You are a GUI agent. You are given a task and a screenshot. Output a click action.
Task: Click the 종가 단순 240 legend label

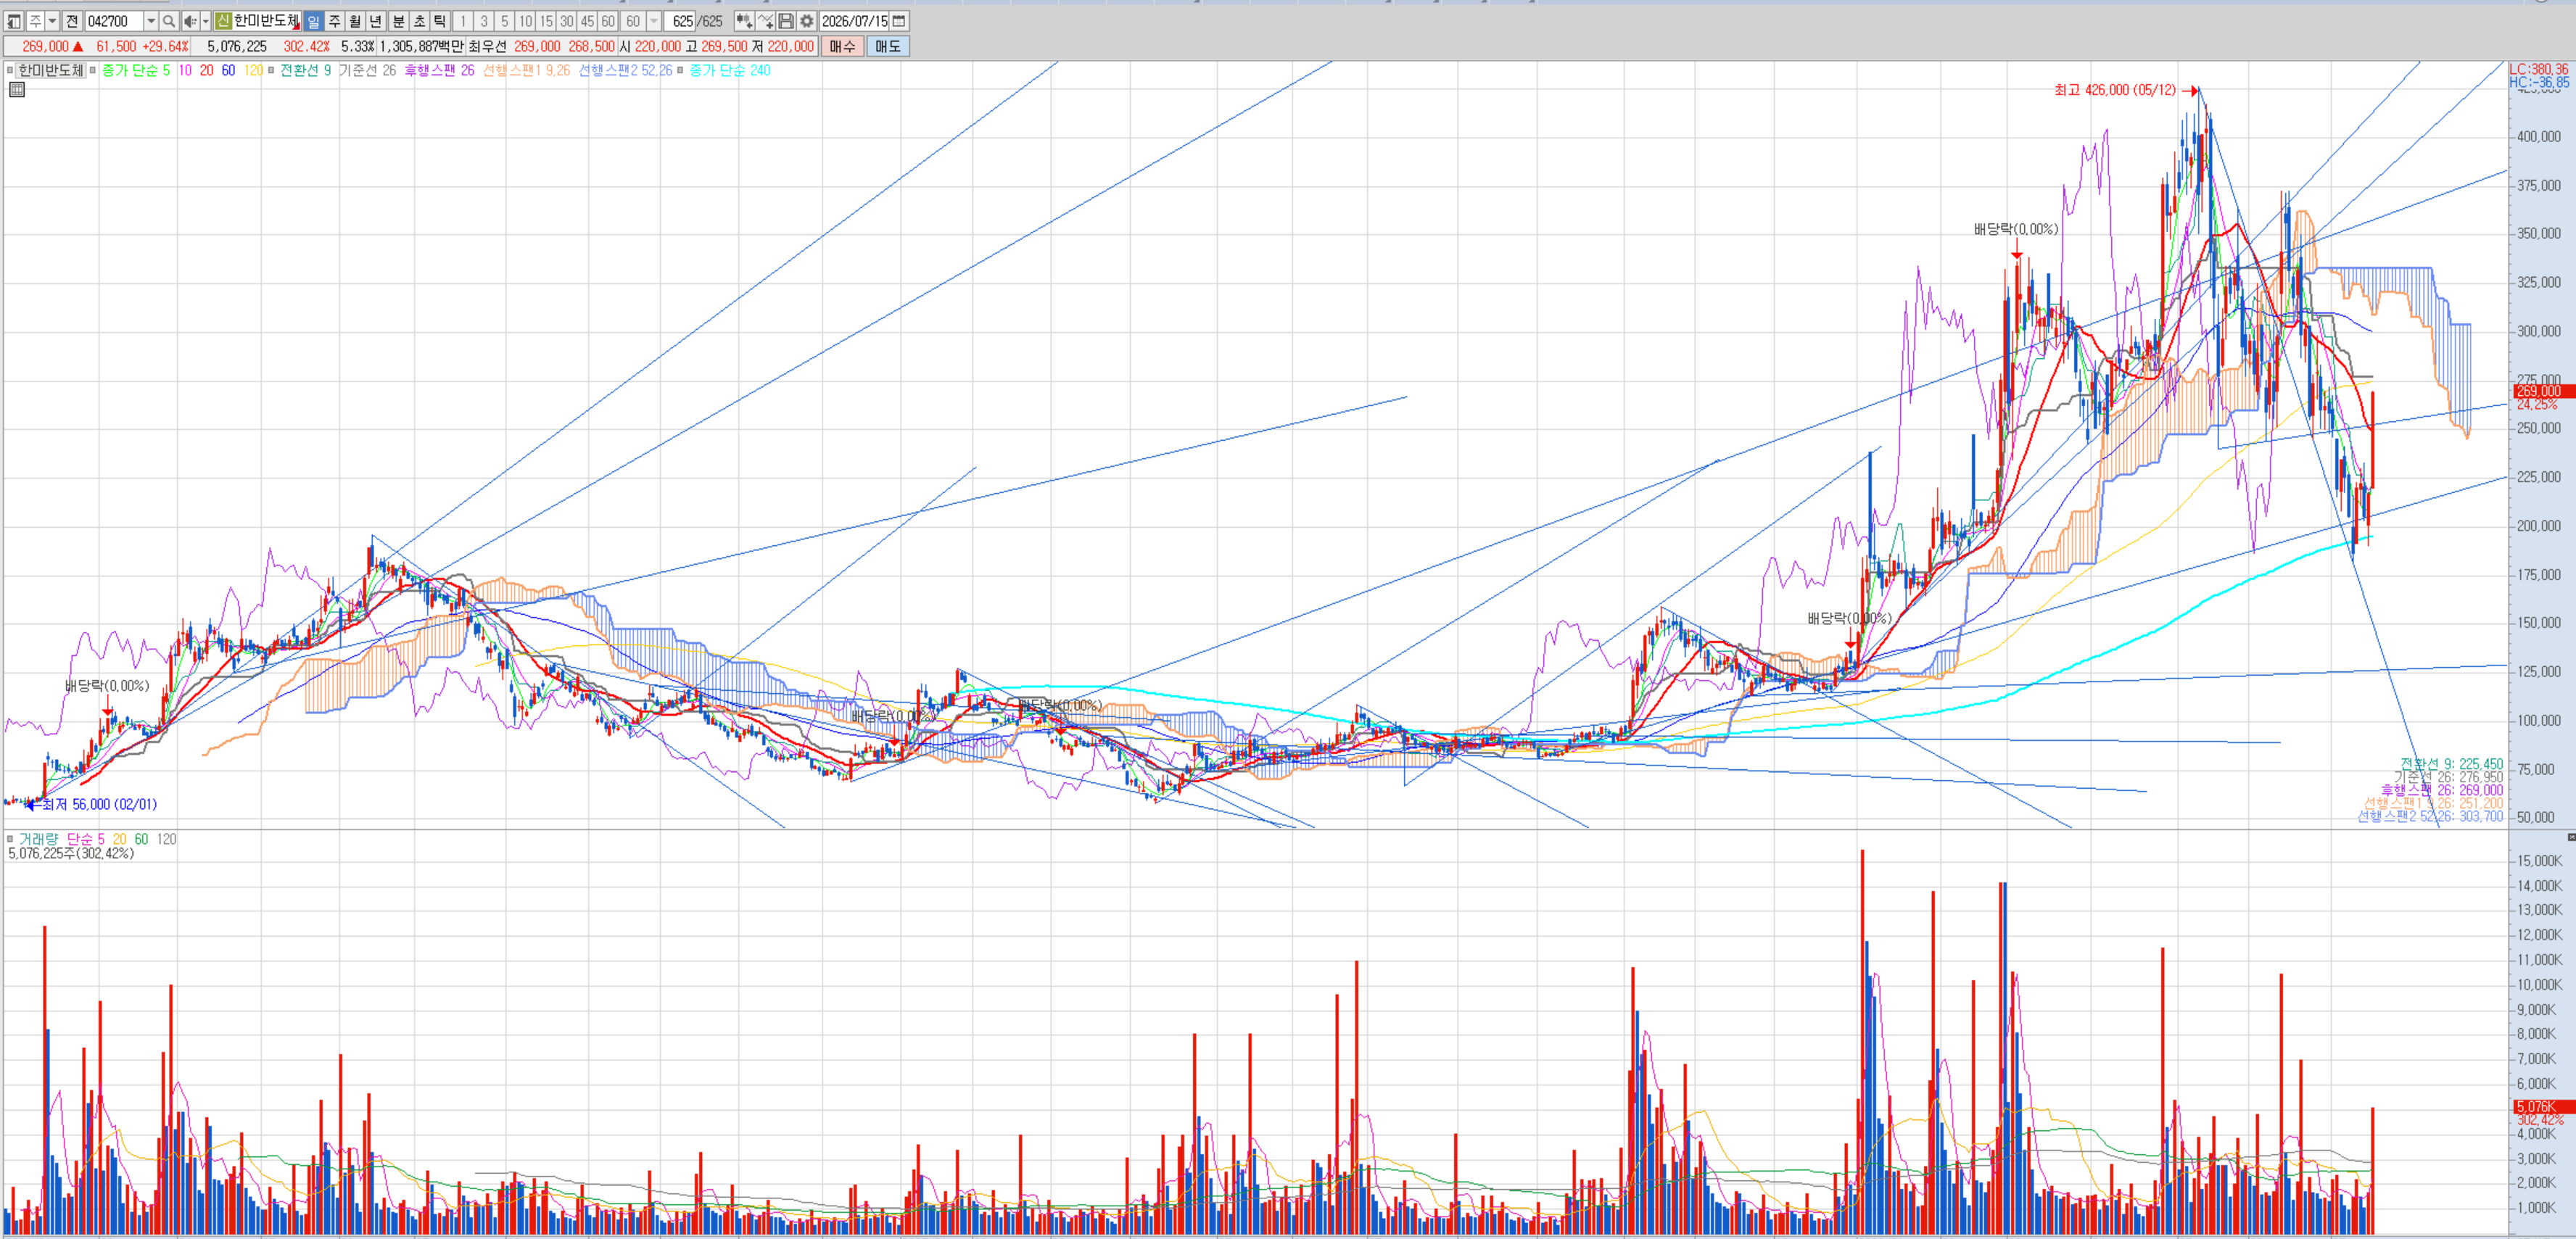[x=730, y=70]
